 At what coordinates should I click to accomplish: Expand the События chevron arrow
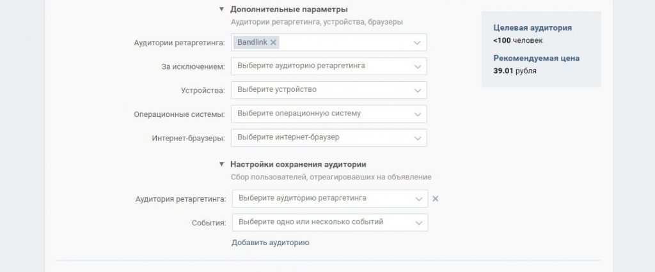[x=418, y=223]
